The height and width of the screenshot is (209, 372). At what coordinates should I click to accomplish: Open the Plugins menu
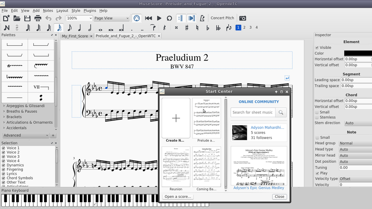[x=90, y=11]
